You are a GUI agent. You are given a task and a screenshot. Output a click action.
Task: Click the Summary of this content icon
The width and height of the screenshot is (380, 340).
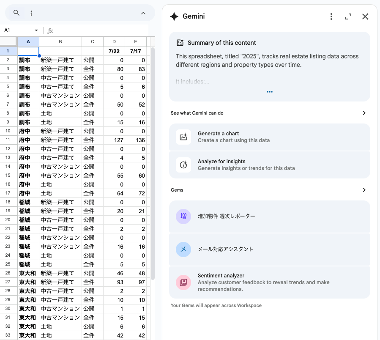tap(180, 42)
